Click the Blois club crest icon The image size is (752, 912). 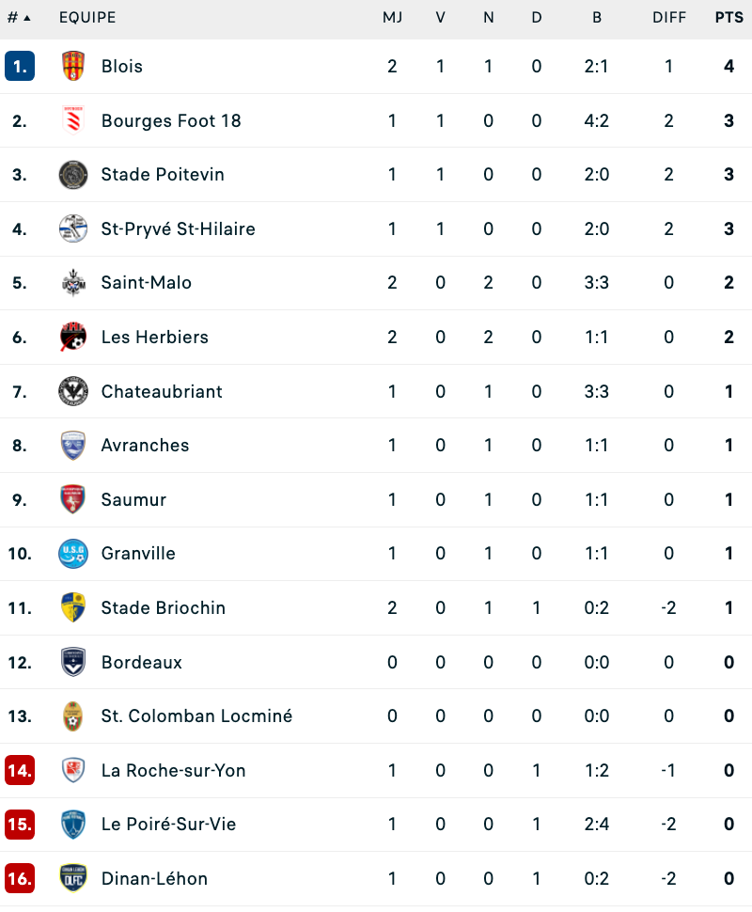tap(73, 66)
